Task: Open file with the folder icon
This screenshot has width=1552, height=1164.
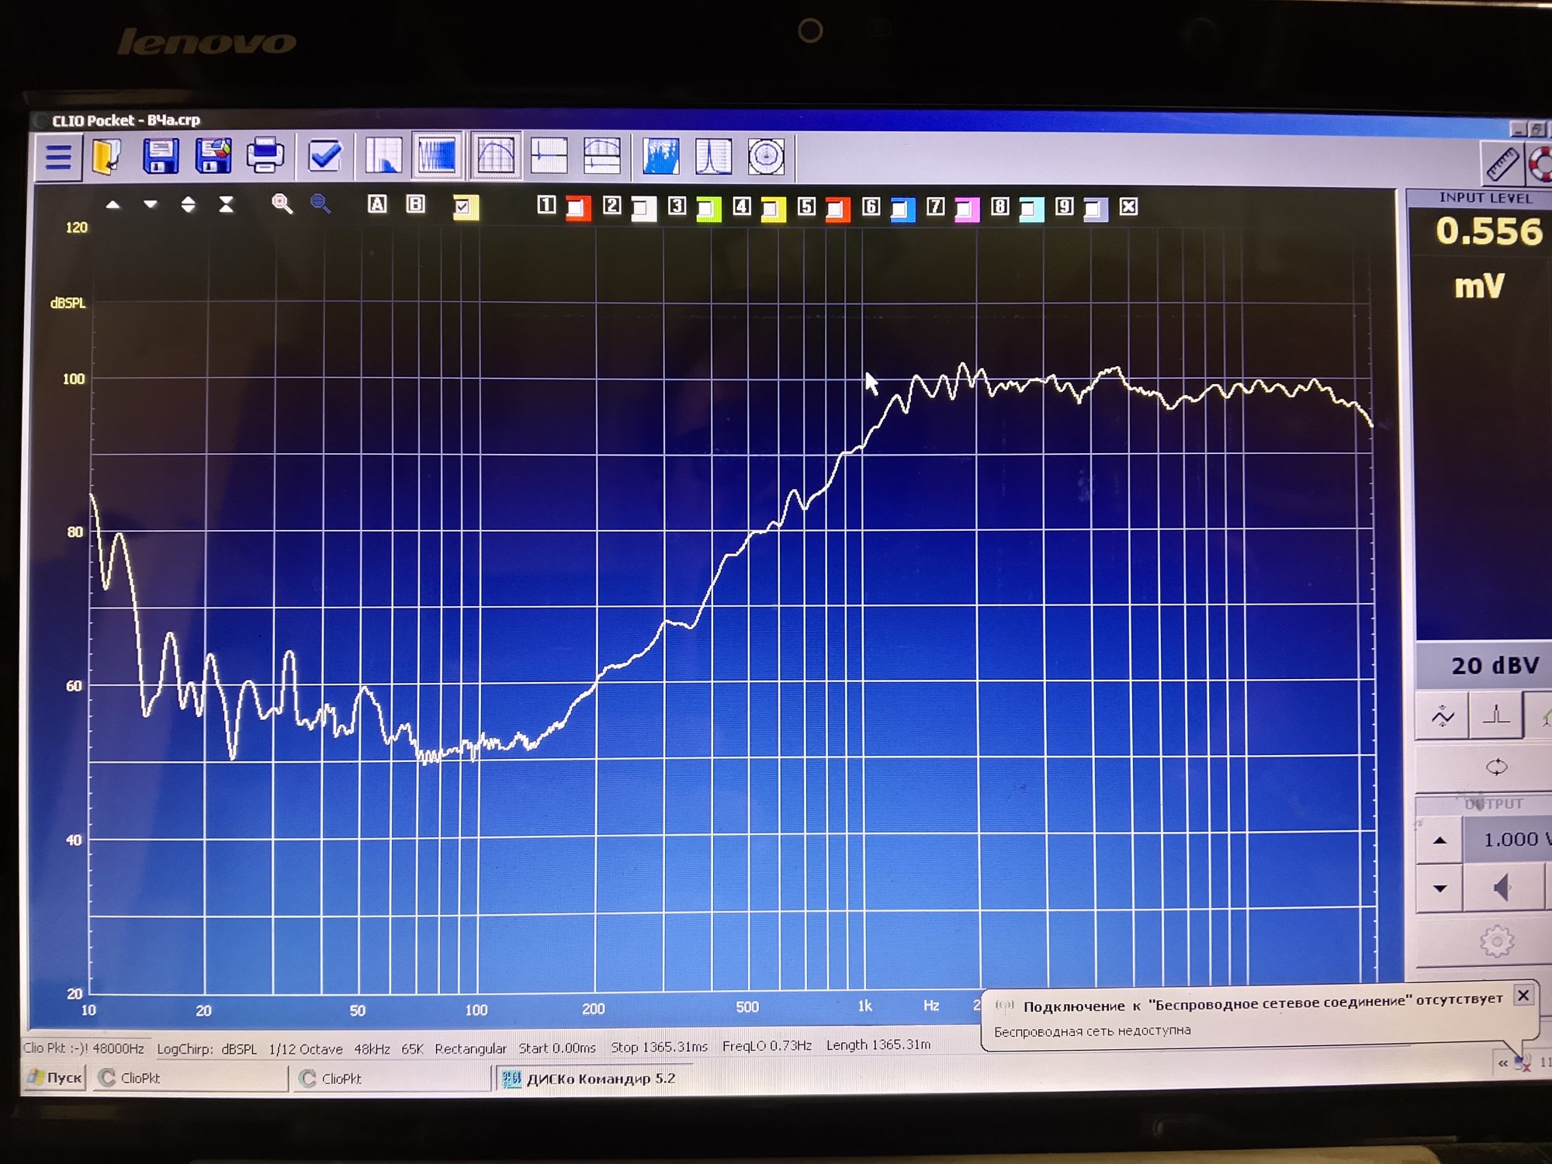Action: point(107,156)
